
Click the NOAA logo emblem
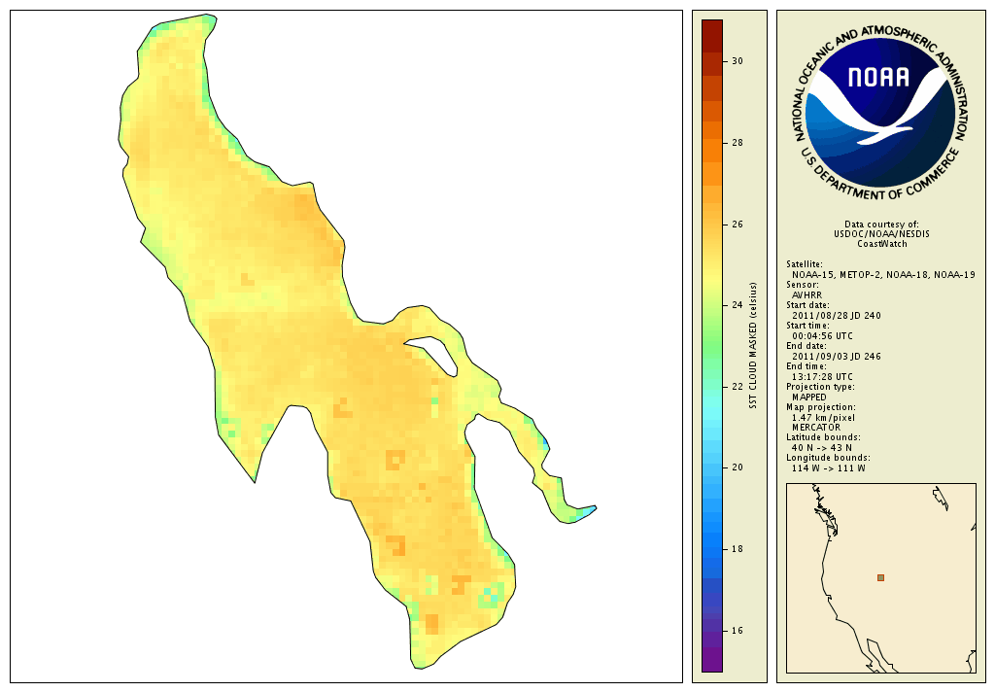pos(880,113)
